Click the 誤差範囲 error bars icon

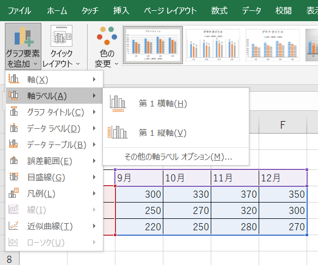[14, 160]
